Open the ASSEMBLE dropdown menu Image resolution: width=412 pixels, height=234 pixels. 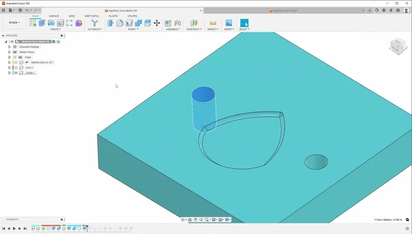[x=173, y=29]
